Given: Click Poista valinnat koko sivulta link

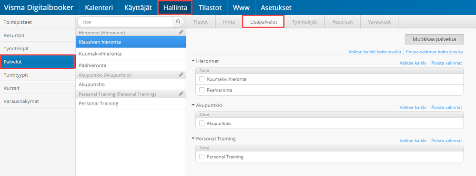Looking at the screenshot, I should coord(434,51).
